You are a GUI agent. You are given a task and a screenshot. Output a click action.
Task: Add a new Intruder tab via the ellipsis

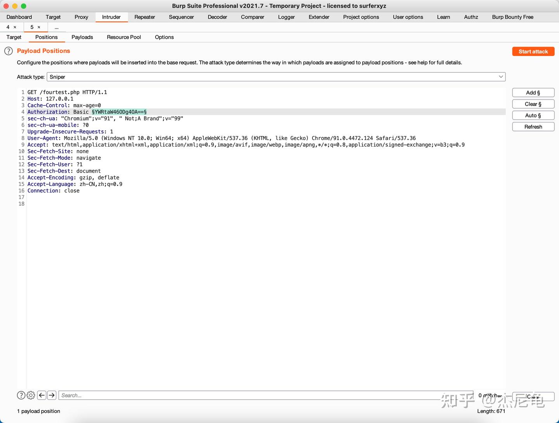click(57, 27)
